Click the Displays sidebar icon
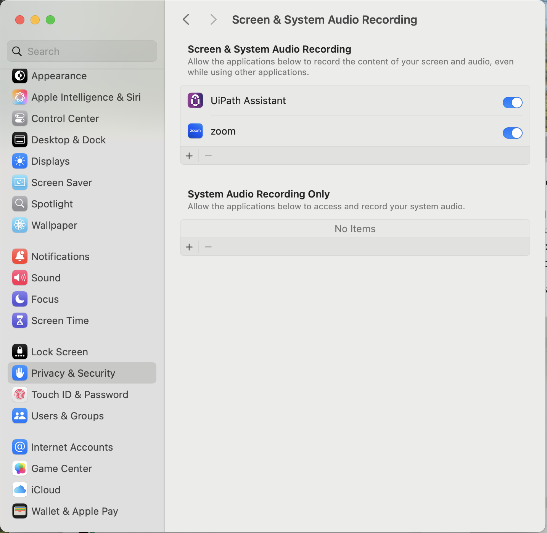Image resolution: width=547 pixels, height=533 pixels. (x=19, y=161)
